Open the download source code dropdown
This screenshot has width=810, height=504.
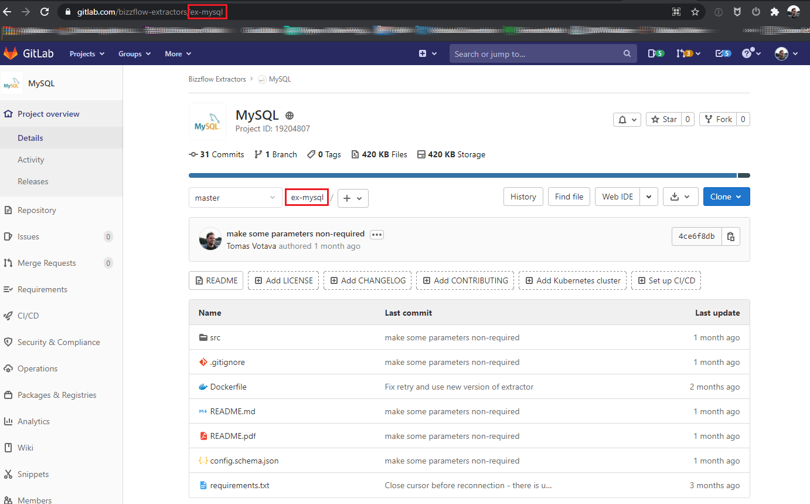[x=680, y=197]
